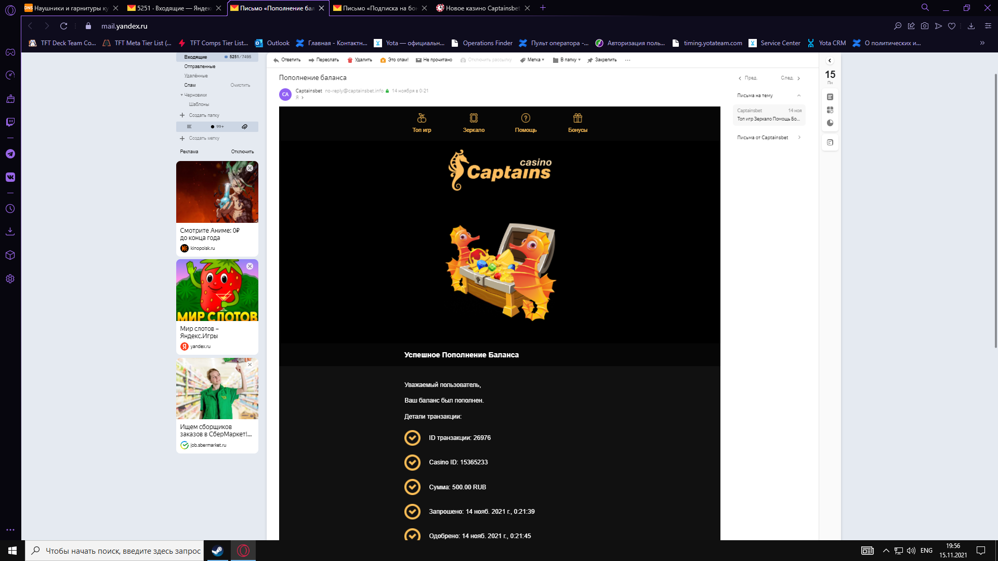The width and height of the screenshot is (998, 561).
Task: Open the Помощь question mark icon
Action: click(x=526, y=118)
